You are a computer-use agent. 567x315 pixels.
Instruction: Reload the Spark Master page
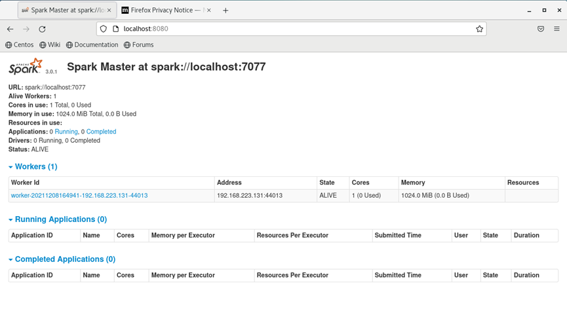point(43,29)
